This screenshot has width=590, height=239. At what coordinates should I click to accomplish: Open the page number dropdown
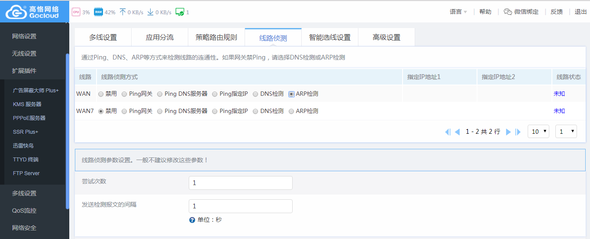point(566,132)
